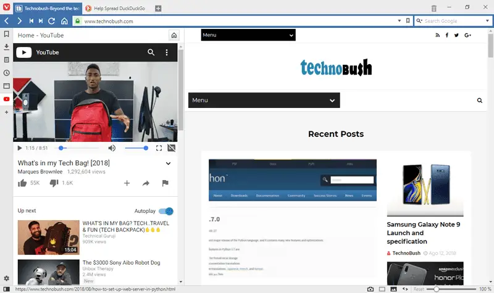The width and height of the screenshot is (494, 293).
Task: Click the Search Google field
Action: 453,21
